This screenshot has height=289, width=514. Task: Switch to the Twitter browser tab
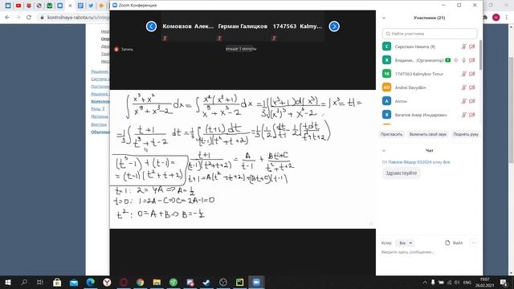coord(91,6)
